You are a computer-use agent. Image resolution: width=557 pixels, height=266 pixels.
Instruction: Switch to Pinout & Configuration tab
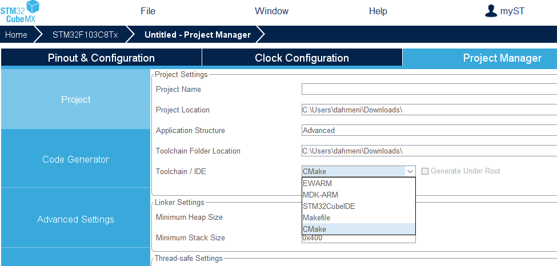pos(101,58)
